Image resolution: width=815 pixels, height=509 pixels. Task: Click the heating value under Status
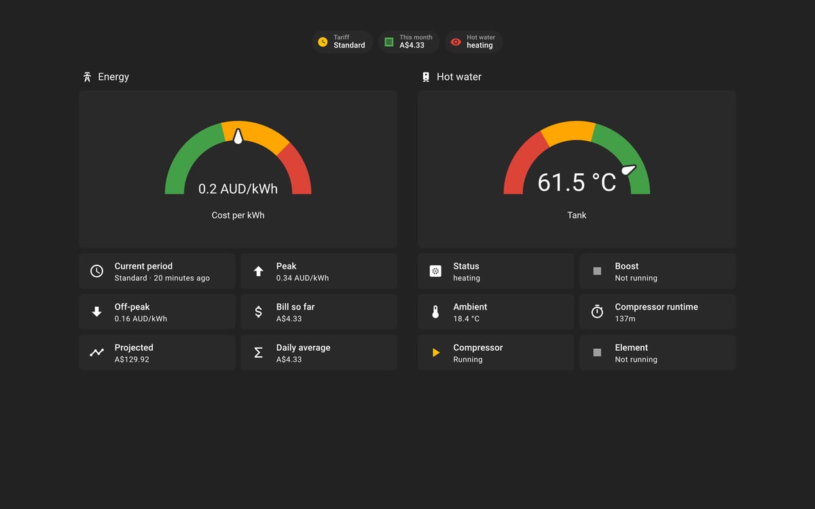(x=467, y=278)
